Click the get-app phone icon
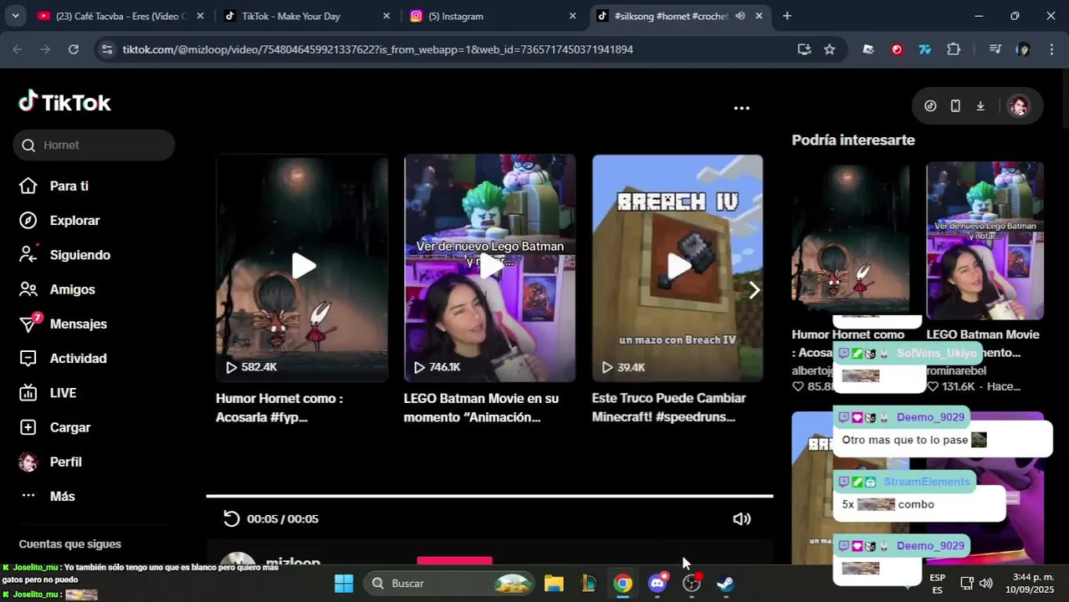 tap(955, 106)
